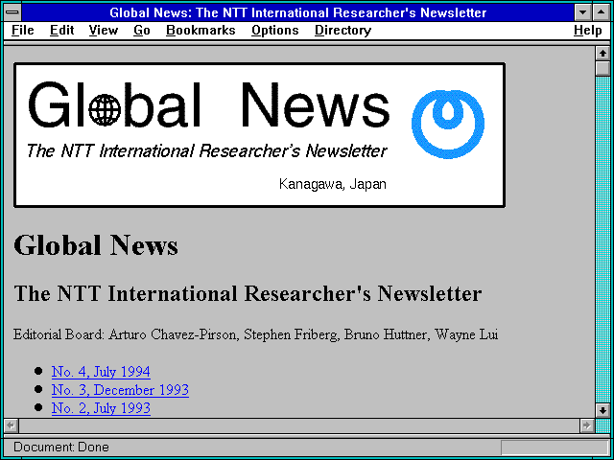Click the NTT International Researcher's Newsletter subheading
The width and height of the screenshot is (614, 460).
click(248, 294)
